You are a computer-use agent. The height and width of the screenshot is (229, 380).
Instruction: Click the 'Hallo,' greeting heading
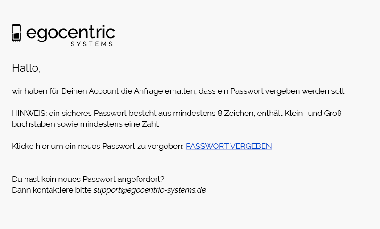click(x=26, y=68)
